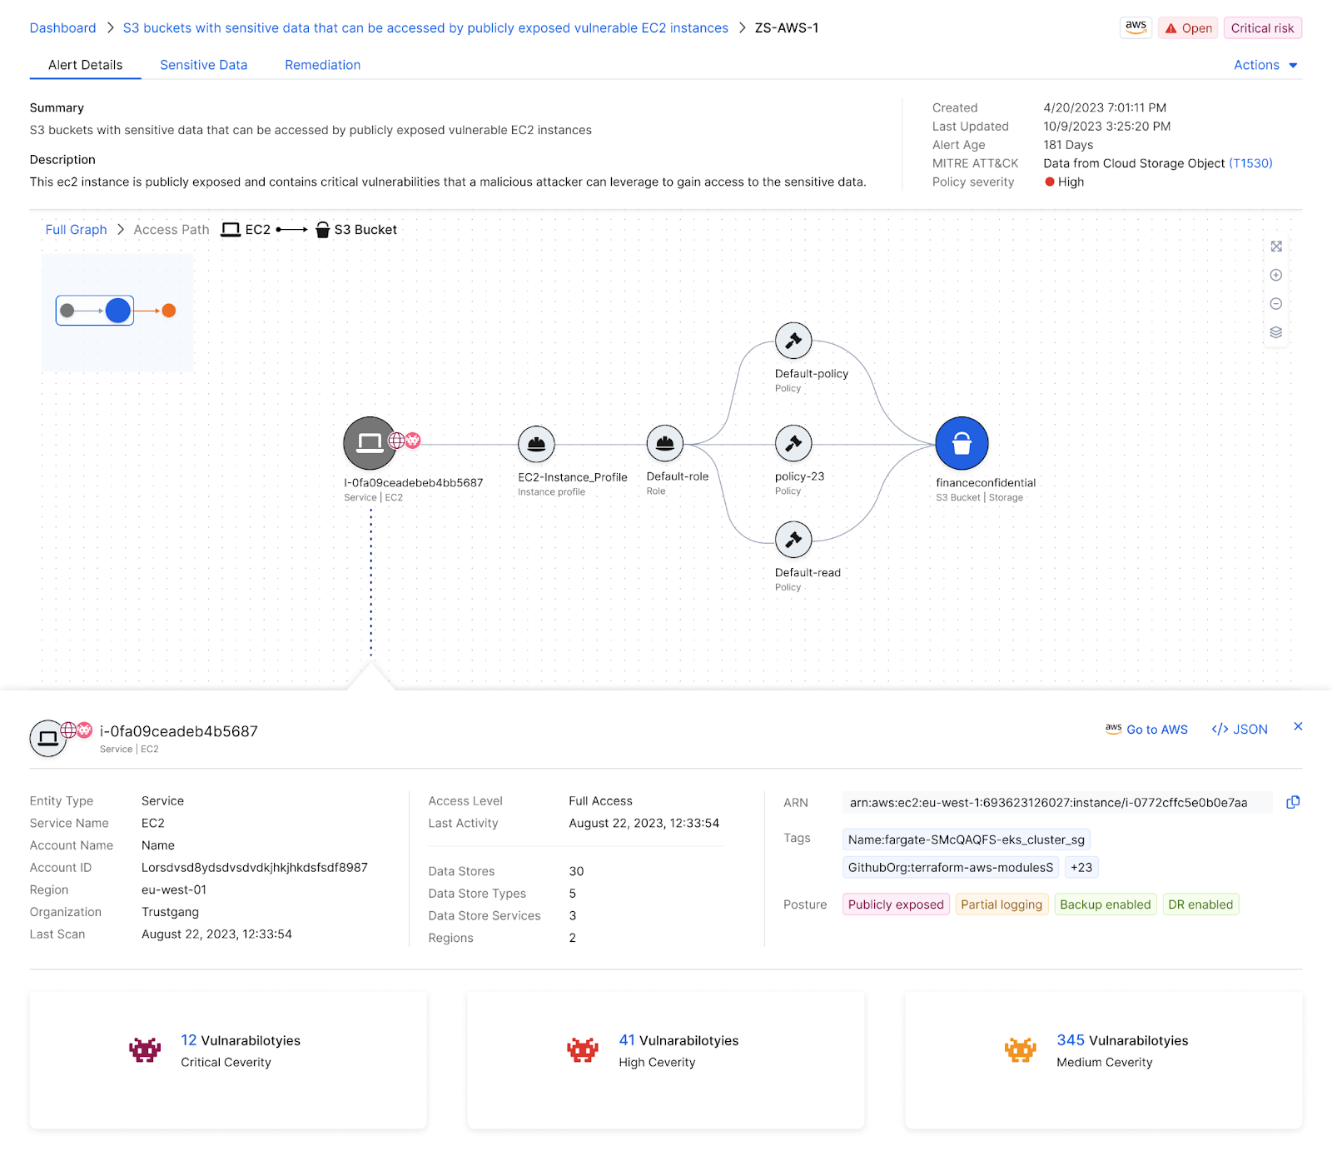This screenshot has height=1151, width=1332.
Task: Zoom out of the graph
Action: click(x=1275, y=304)
